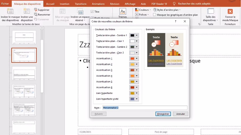Click the Renommer rename icon
This screenshot has width=241, height=135.
(36, 15)
